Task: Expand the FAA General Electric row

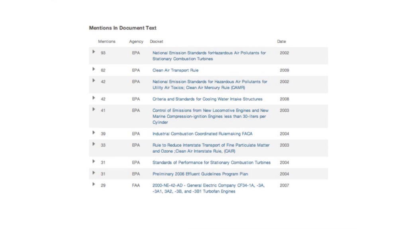Action: click(94, 184)
